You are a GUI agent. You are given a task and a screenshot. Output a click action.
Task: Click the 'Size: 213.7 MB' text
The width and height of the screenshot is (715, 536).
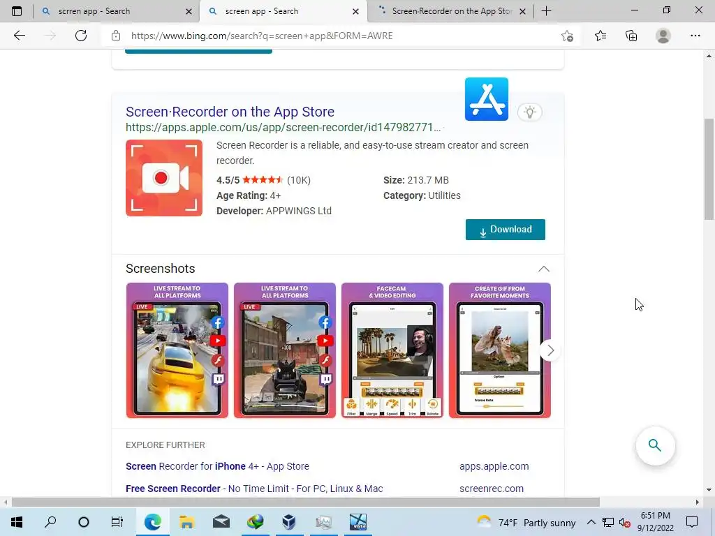(416, 180)
